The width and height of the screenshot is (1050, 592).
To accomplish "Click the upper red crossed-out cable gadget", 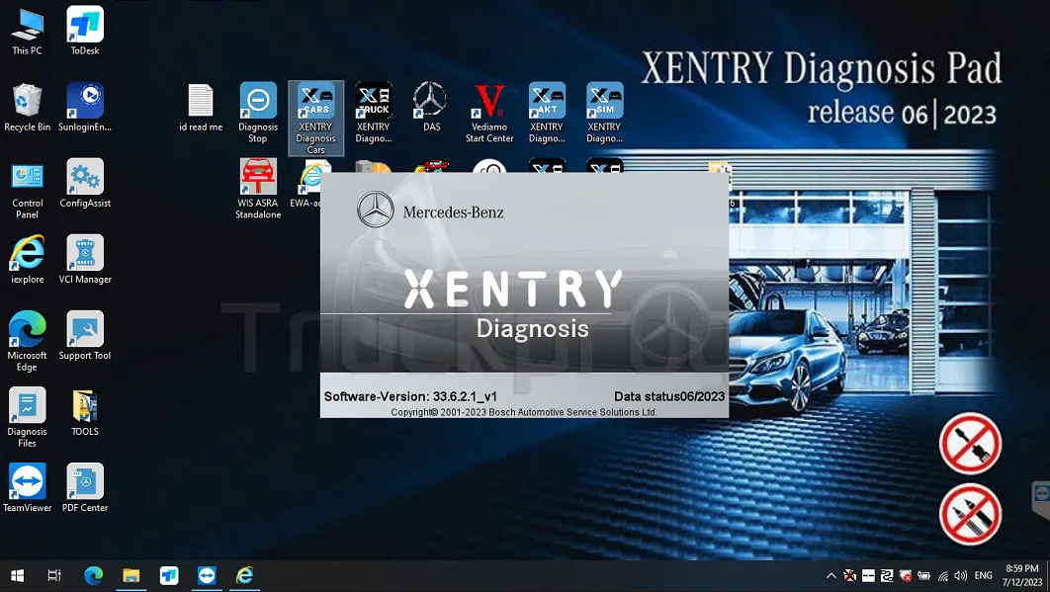I will (x=970, y=444).
